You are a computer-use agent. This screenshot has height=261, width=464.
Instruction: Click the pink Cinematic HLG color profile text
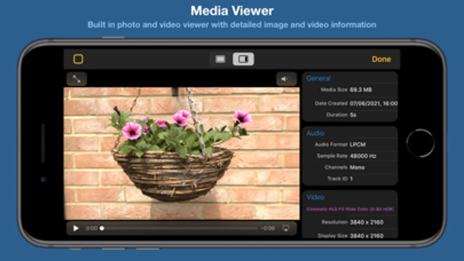(x=350, y=209)
